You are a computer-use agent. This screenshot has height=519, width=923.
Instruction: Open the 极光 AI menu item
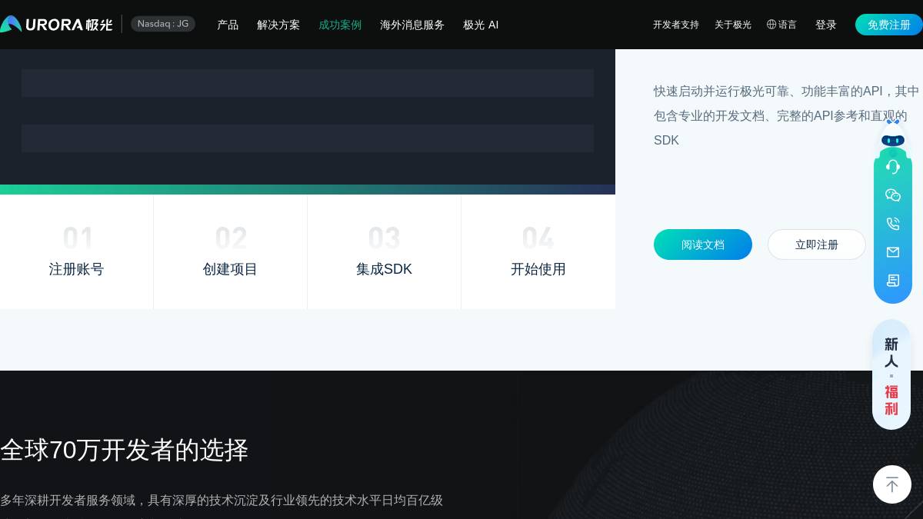[x=481, y=25]
